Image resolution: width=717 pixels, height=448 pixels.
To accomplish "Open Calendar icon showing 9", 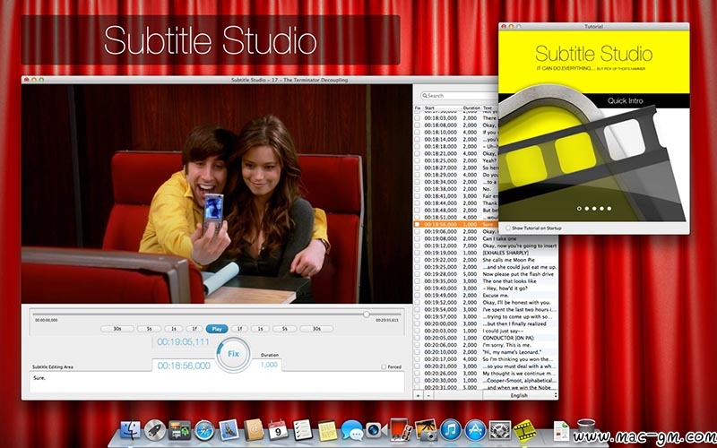I will pos(278,430).
